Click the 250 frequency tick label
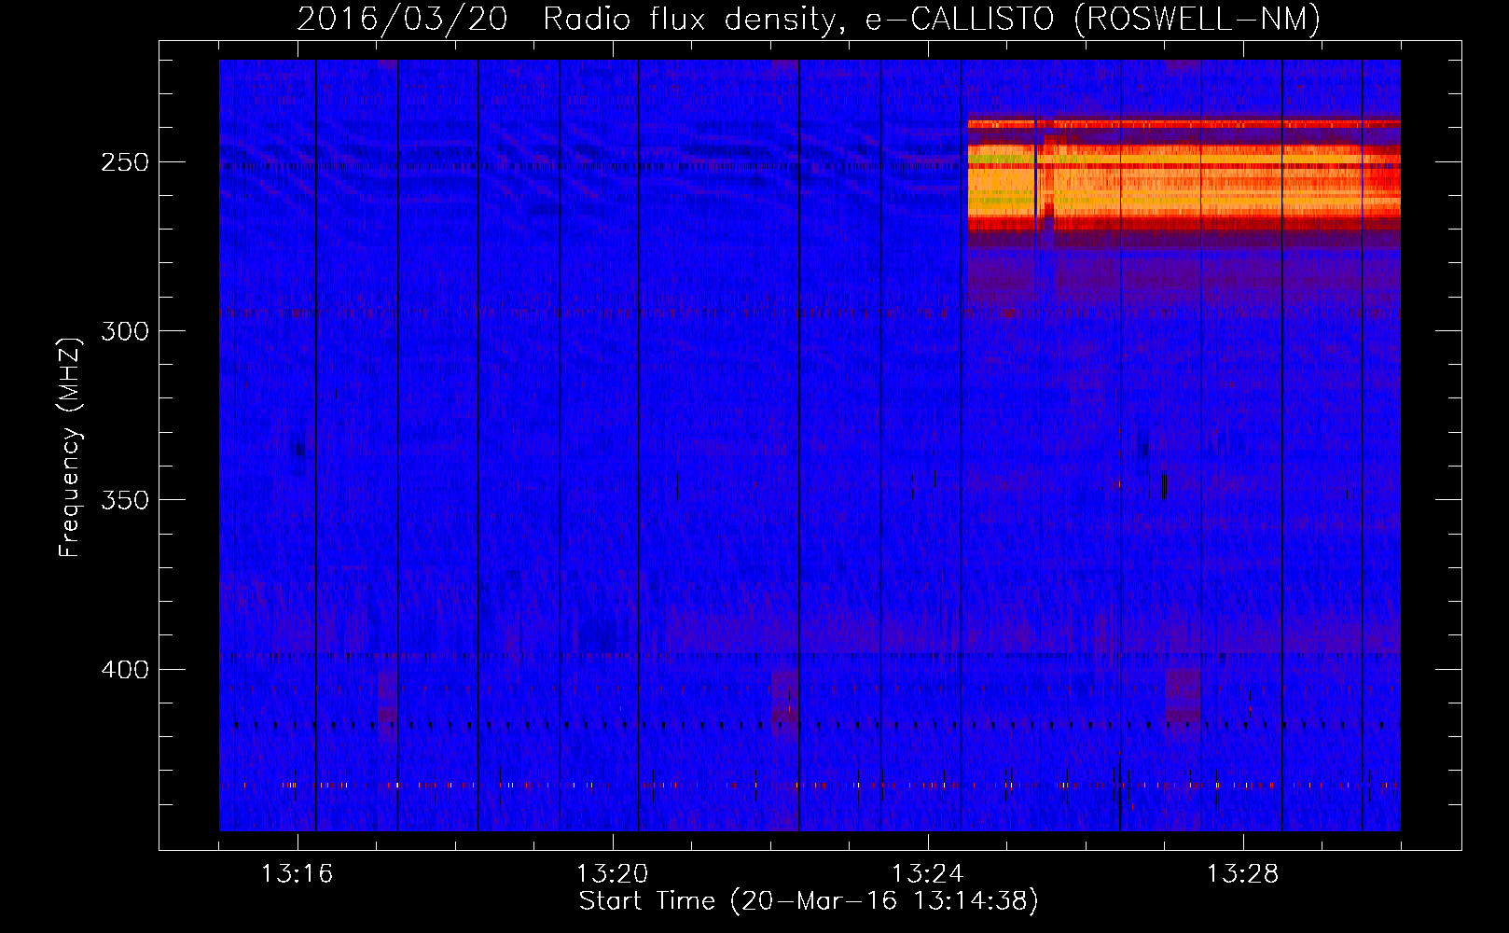The height and width of the screenshot is (933, 1509). (125, 162)
